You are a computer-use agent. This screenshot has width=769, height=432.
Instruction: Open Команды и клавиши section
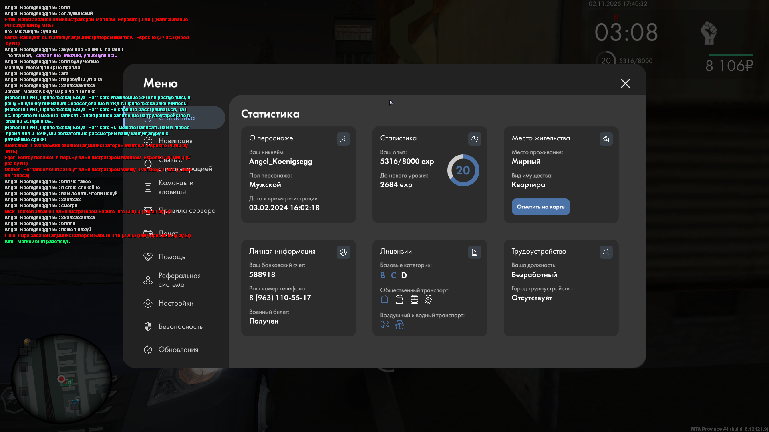[x=175, y=187]
